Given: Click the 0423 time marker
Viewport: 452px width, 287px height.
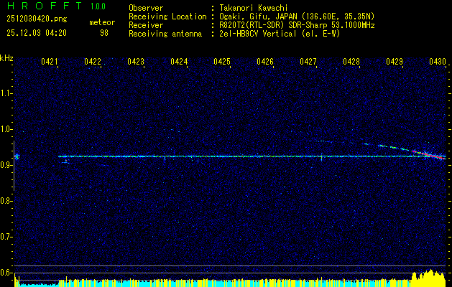Looking at the screenshot, I should (136, 62).
